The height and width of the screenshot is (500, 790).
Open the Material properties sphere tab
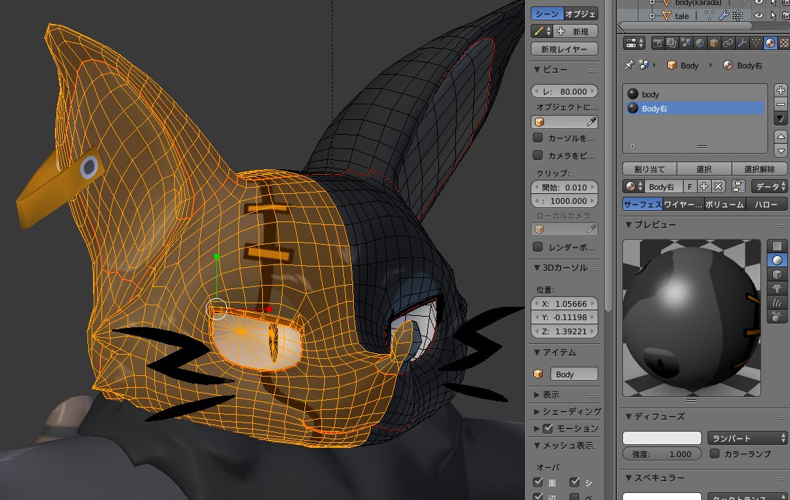770,43
